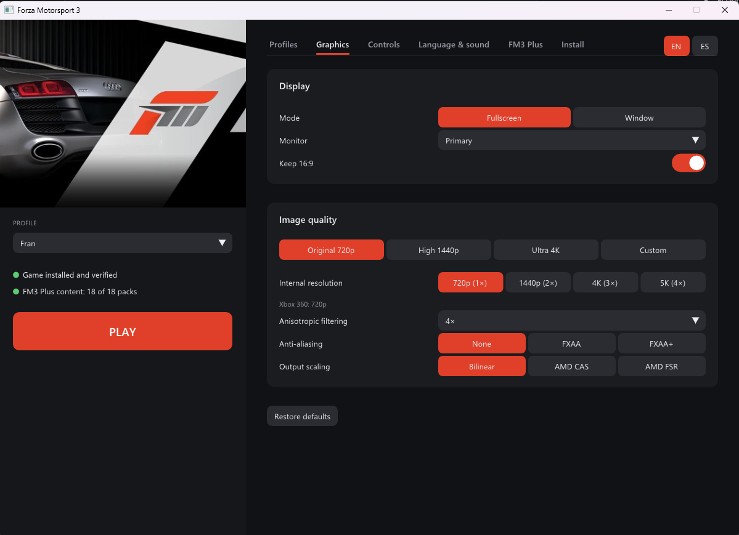Set output scaling to AMD CAS

[x=571, y=366]
